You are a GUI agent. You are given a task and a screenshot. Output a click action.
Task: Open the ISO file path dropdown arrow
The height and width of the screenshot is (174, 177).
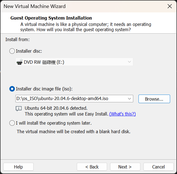pyautogui.click(x=129, y=99)
